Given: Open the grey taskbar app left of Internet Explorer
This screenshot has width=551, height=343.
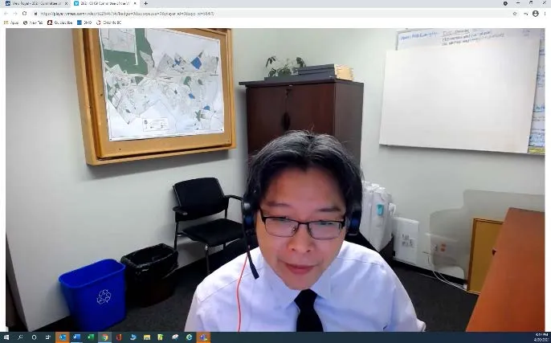Looking at the screenshot, I should click(175, 337).
